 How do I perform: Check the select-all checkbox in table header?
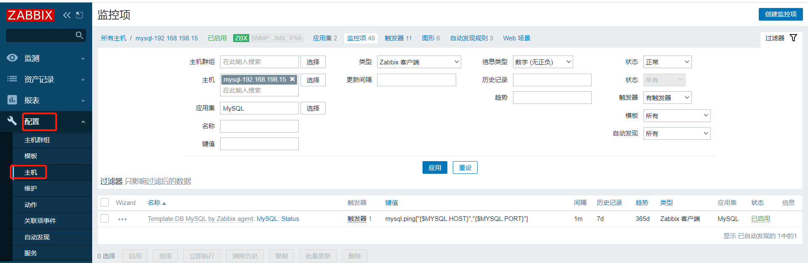click(105, 202)
